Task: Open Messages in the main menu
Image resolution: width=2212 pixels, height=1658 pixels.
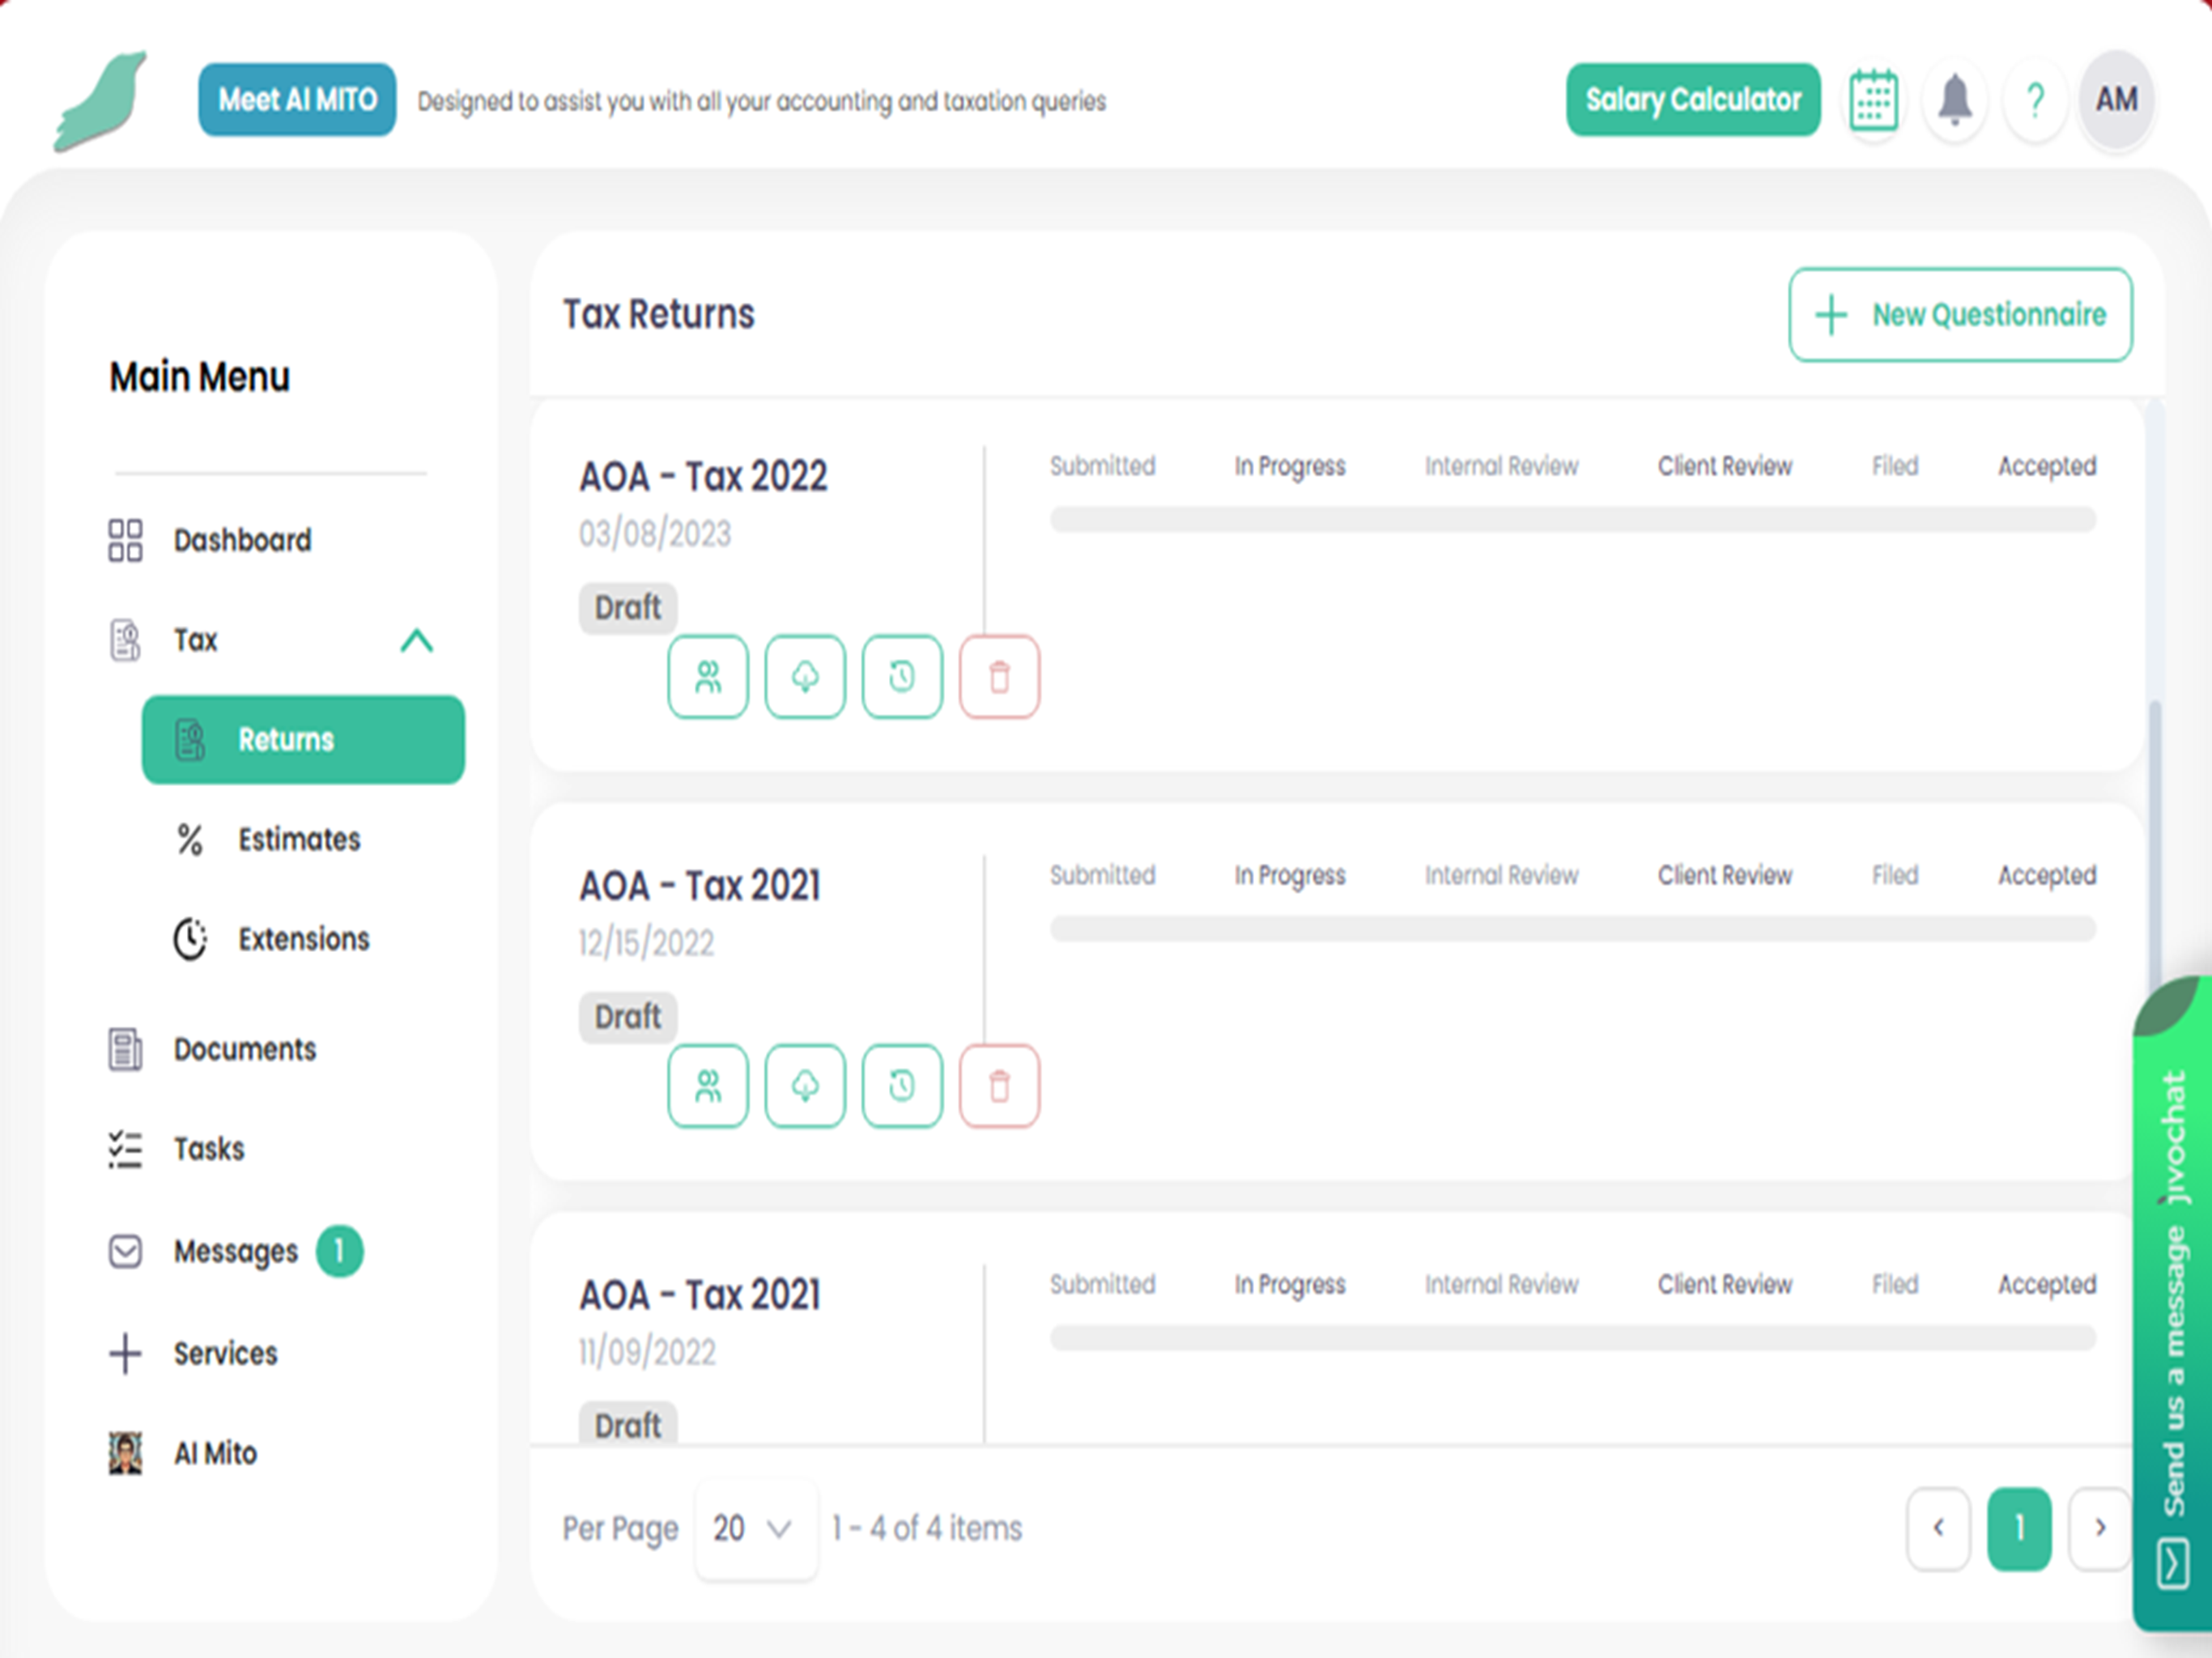Action: tap(235, 1251)
